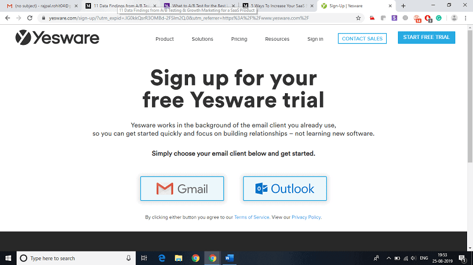Switch to the Gmail tab
This screenshot has height=265, width=473.
click(41, 6)
